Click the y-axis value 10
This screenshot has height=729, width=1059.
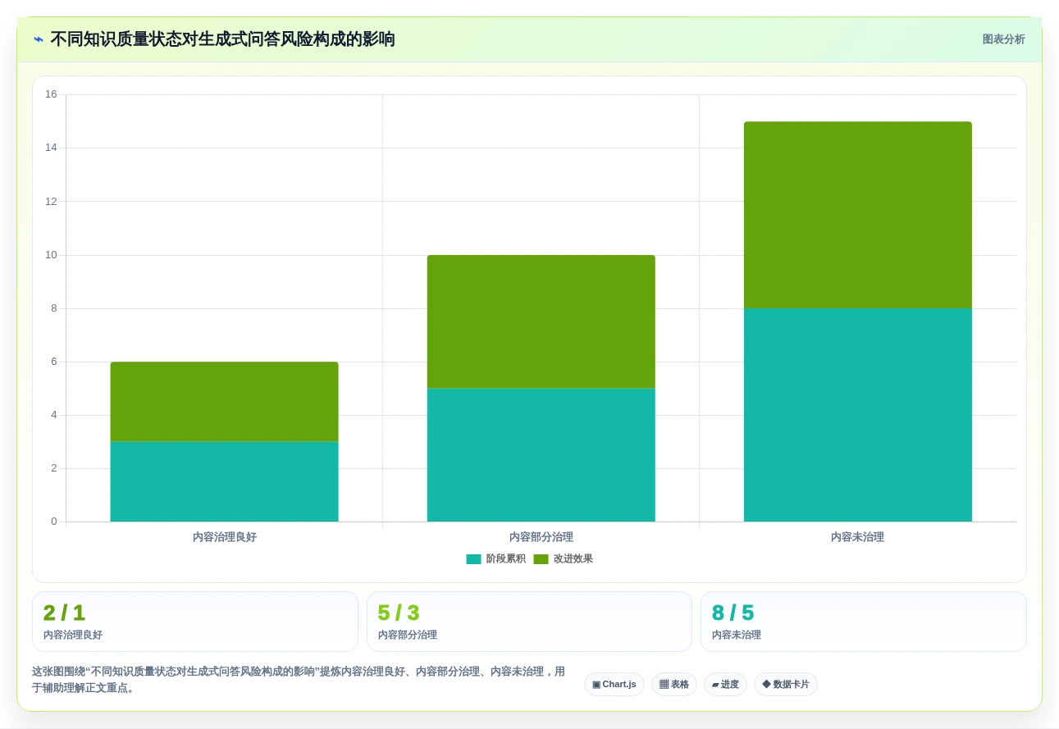tap(51, 255)
